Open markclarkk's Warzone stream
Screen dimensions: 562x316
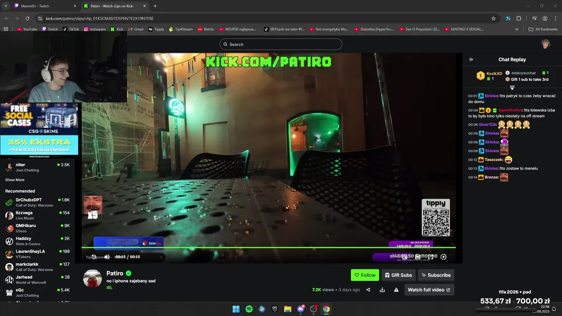point(37,267)
